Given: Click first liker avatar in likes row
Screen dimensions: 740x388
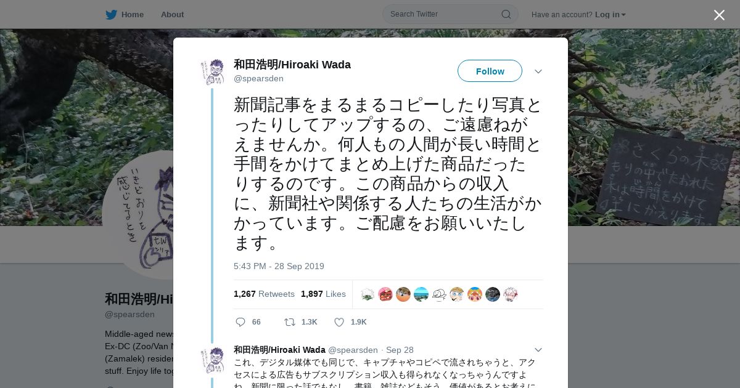Looking at the screenshot, I should [368, 294].
